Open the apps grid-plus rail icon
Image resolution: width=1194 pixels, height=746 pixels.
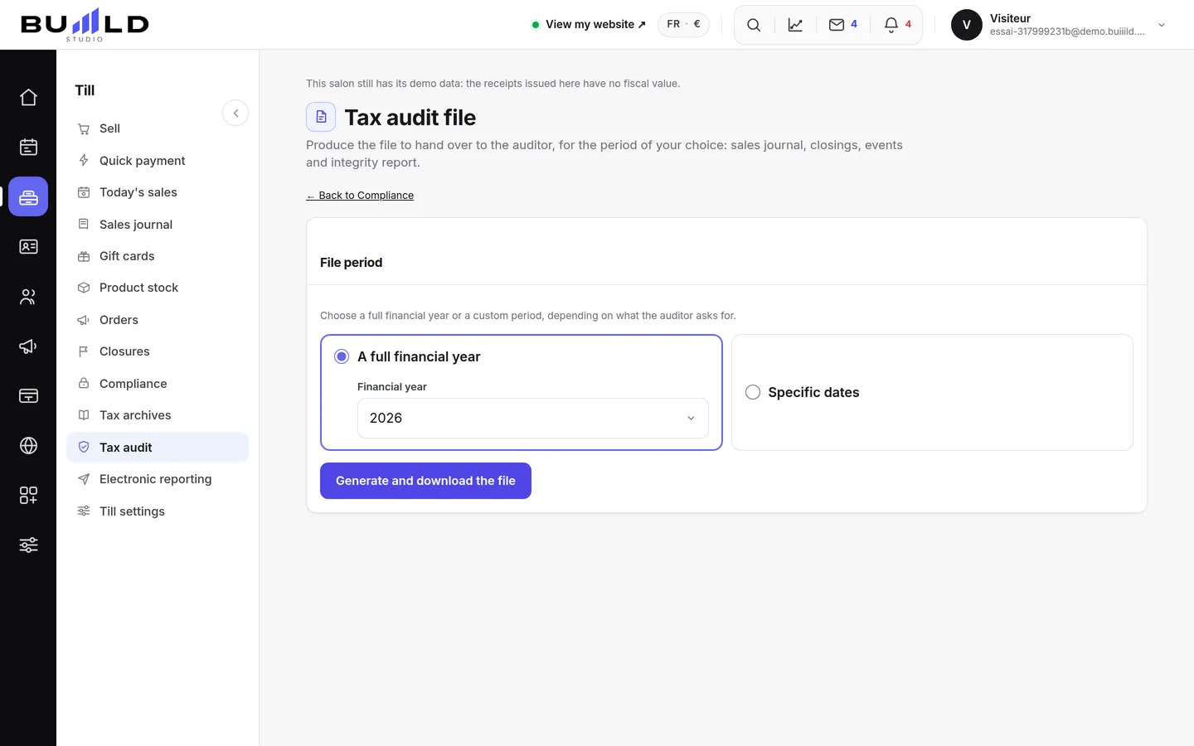[x=28, y=496]
